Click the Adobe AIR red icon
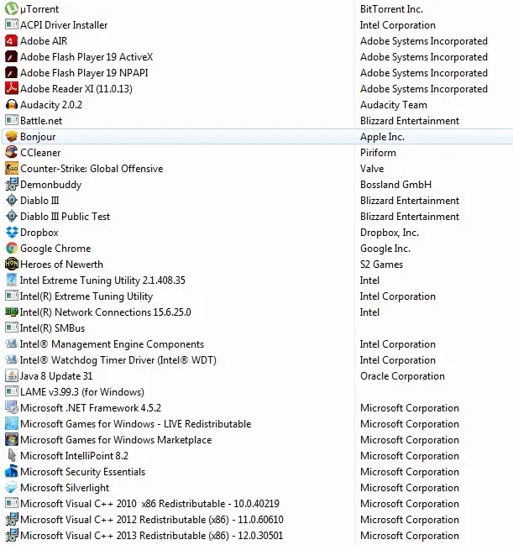The image size is (513, 545). pyautogui.click(x=12, y=40)
